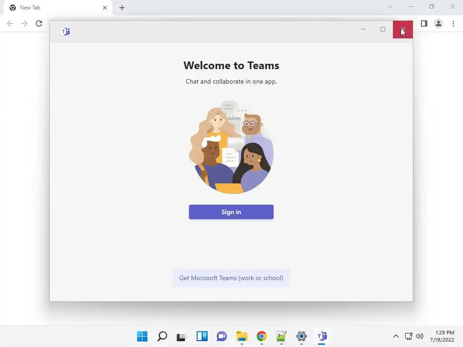The width and height of the screenshot is (463, 347).
Task: Reload the page in Chrome
Action: (x=39, y=23)
